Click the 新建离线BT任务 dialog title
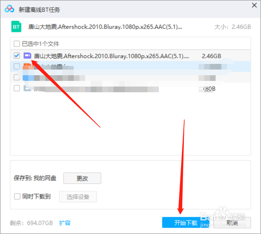 (x=39, y=10)
